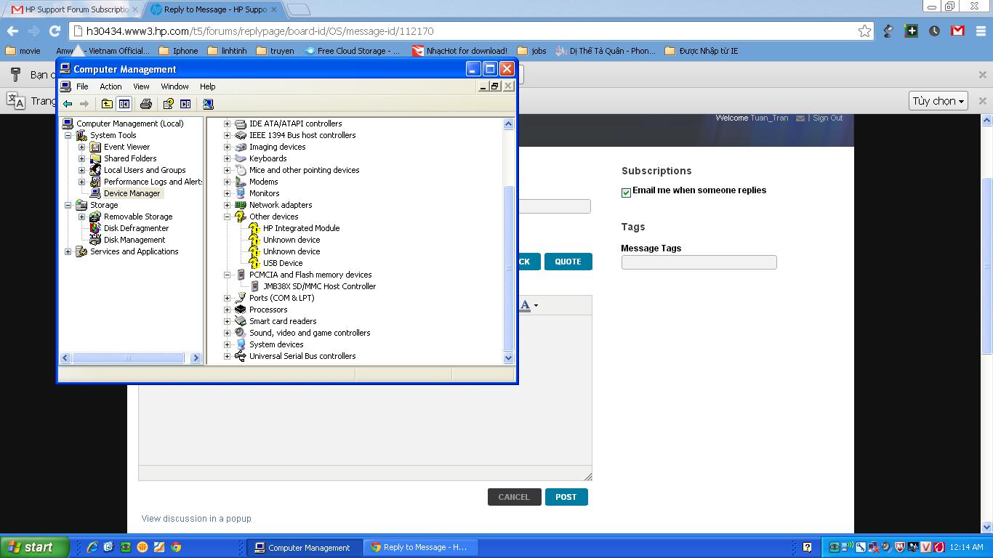Click the Chrome address bar URL
This screenshot has height=558, width=993.
[x=260, y=31]
